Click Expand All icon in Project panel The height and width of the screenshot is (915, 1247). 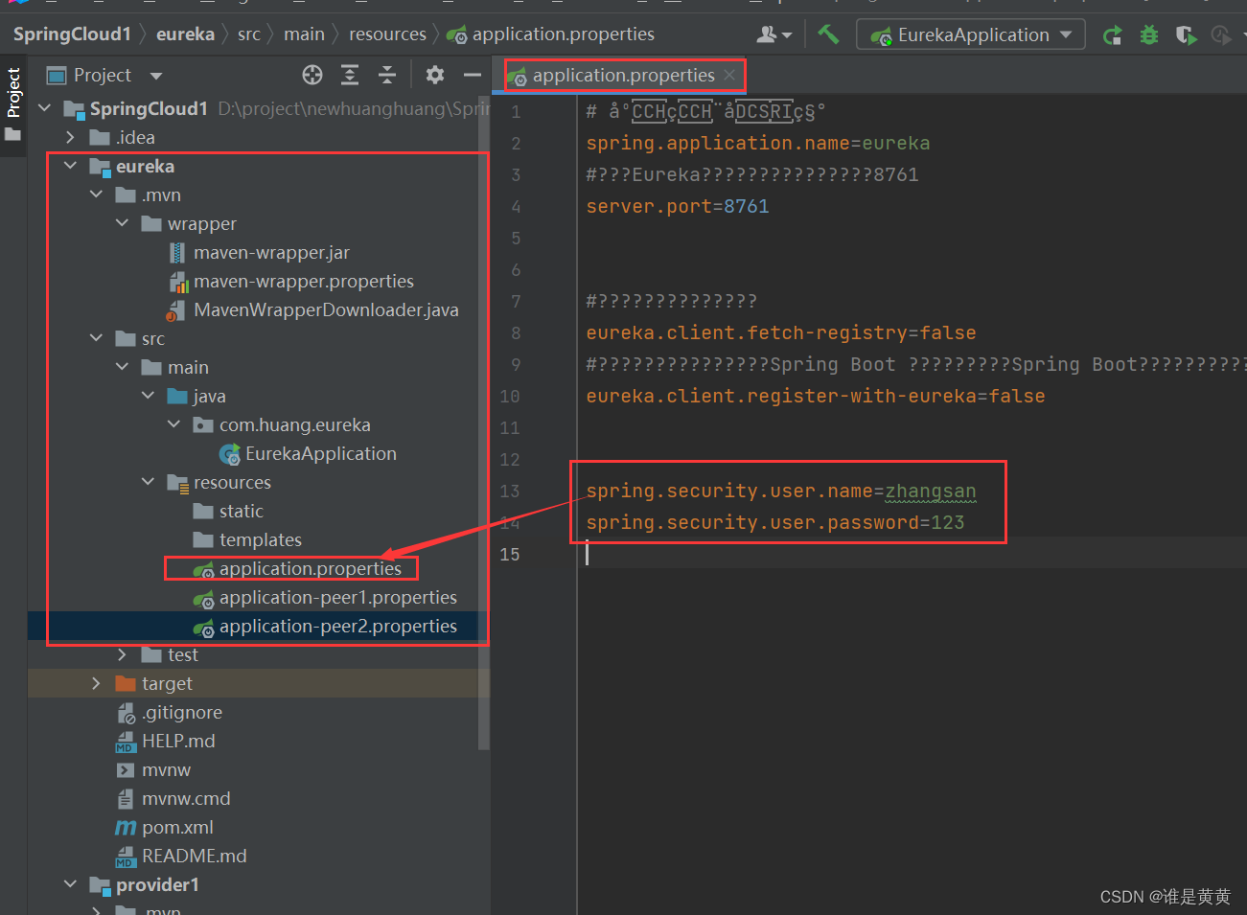[350, 75]
